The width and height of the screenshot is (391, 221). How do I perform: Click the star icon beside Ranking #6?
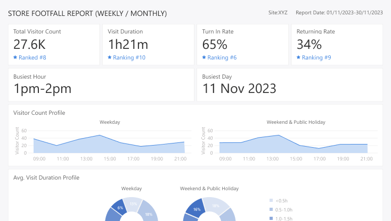204,57
